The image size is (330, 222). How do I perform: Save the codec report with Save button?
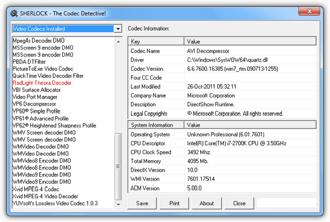coord(142,203)
